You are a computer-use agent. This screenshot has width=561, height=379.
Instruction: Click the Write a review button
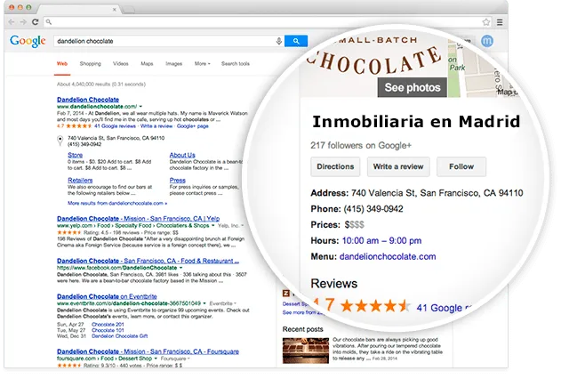click(398, 166)
